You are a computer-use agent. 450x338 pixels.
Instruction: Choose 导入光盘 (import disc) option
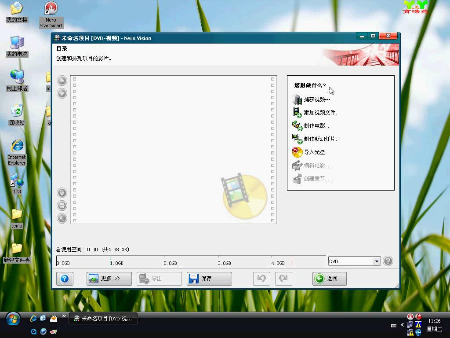click(308, 152)
